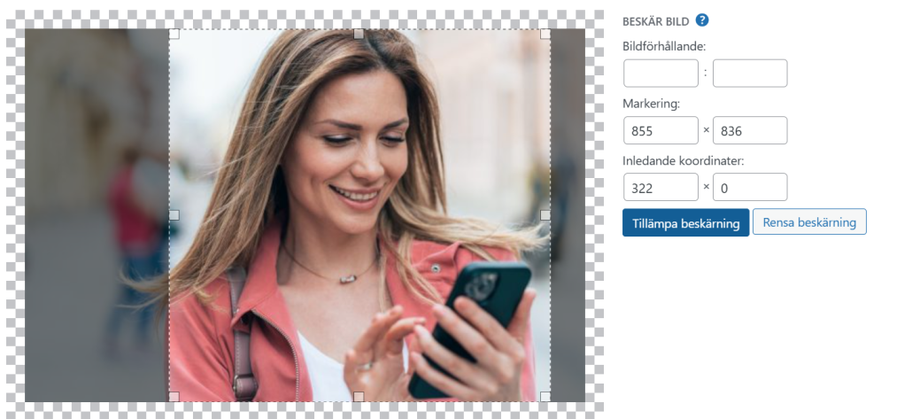This screenshot has height=419, width=912.
Task: Focus the second Bildförhållande ratio field
Action: [x=750, y=74]
